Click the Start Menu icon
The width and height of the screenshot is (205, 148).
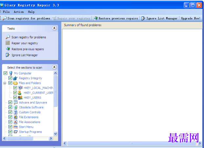pyautogui.click(x=15, y=127)
